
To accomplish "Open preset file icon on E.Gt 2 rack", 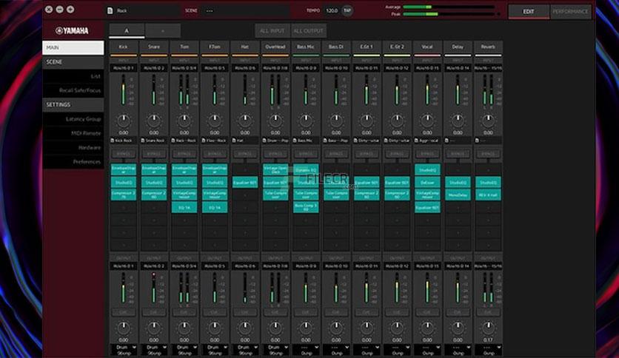I will point(386,141).
